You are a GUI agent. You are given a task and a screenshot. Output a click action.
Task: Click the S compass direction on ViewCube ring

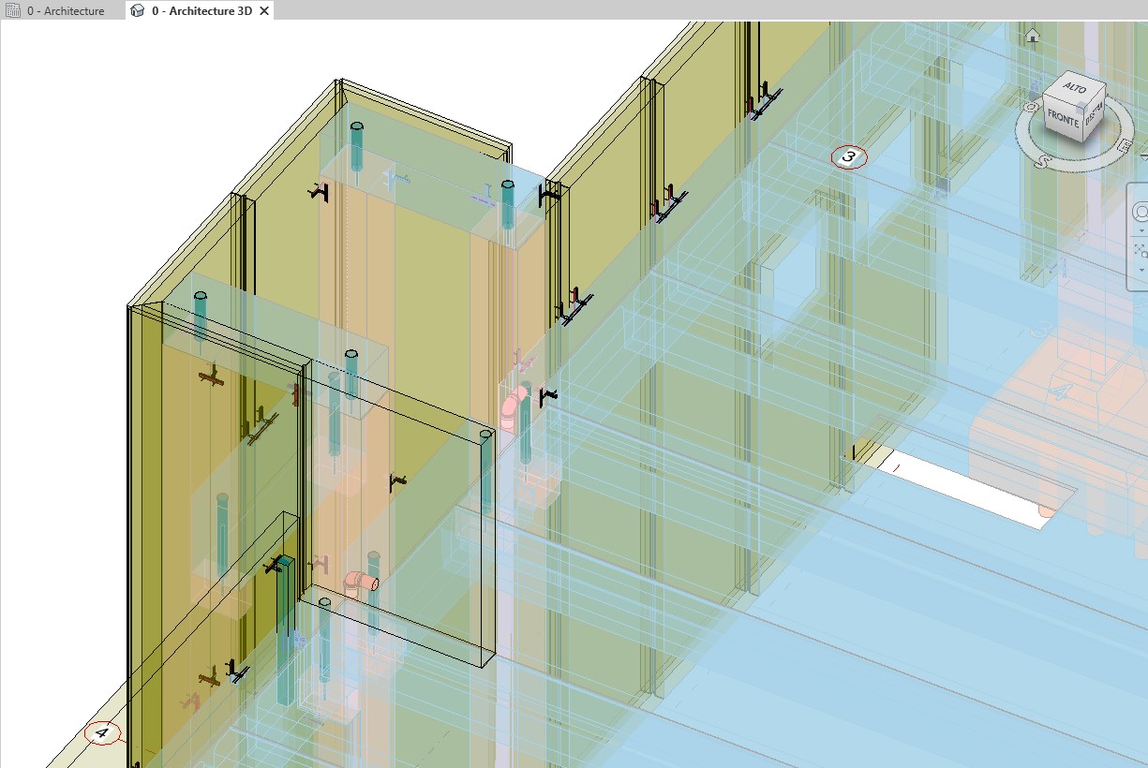[1042, 161]
